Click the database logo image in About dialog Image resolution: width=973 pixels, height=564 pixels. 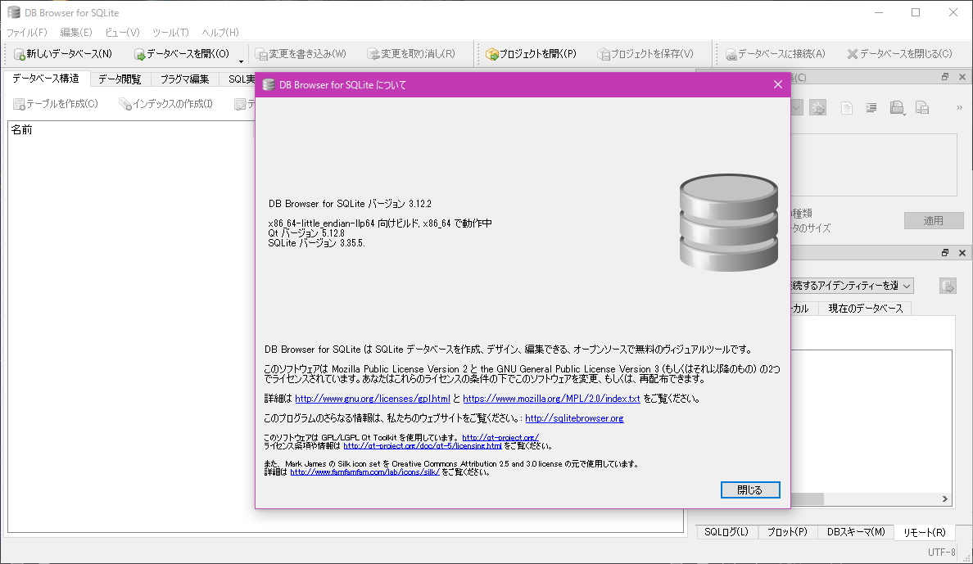(728, 222)
